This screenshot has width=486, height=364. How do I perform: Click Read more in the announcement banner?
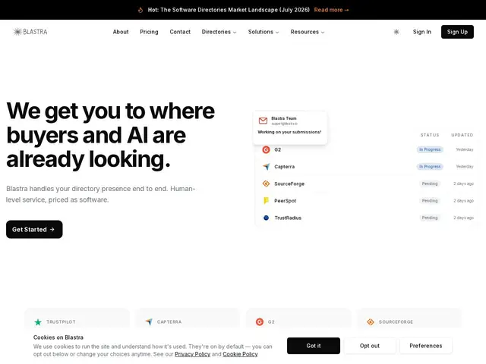331,10
